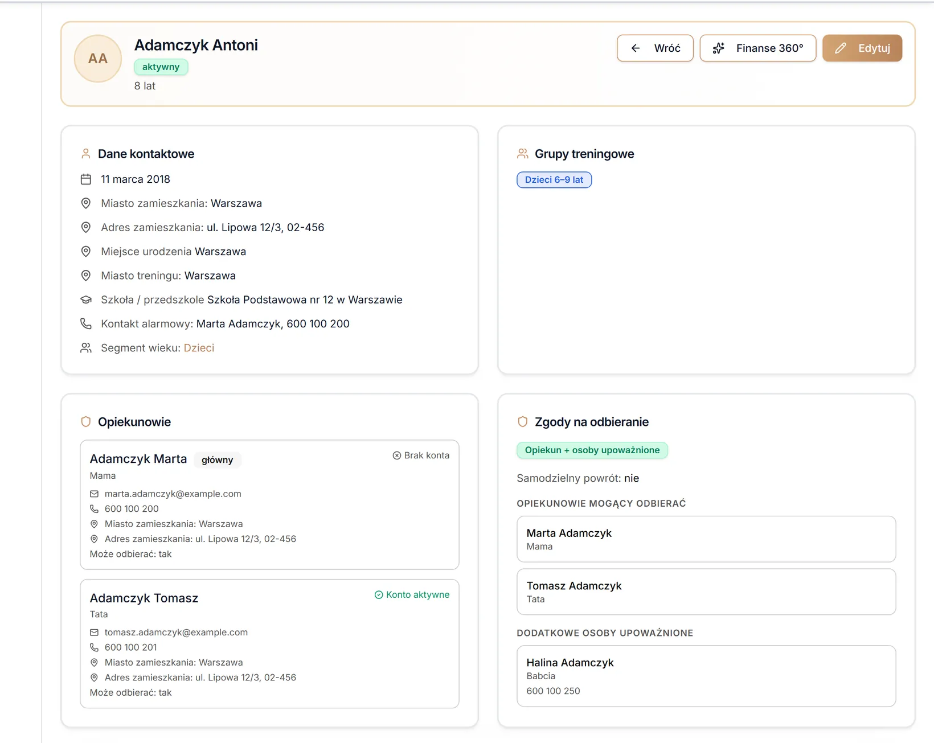Click the phone number 600 100 250
This screenshot has height=743, width=934.
[553, 691]
